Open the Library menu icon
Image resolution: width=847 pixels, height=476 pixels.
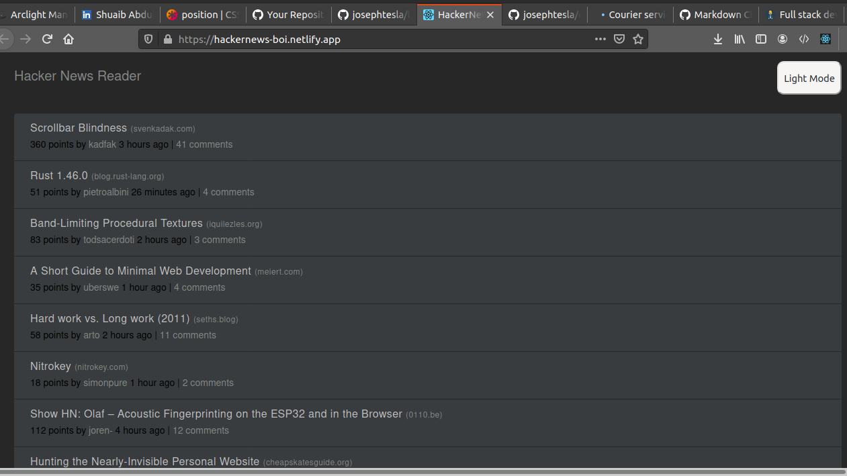point(740,39)
